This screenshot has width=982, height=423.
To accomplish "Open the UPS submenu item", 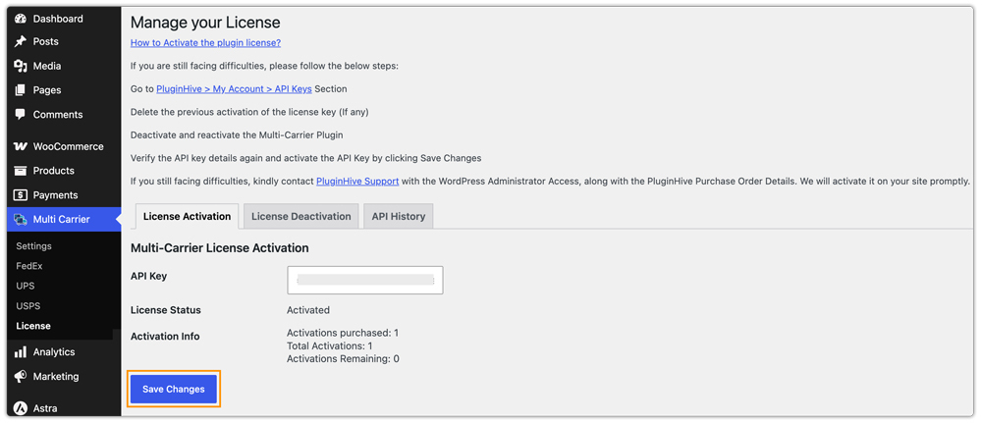I will (x=26, y=286).
